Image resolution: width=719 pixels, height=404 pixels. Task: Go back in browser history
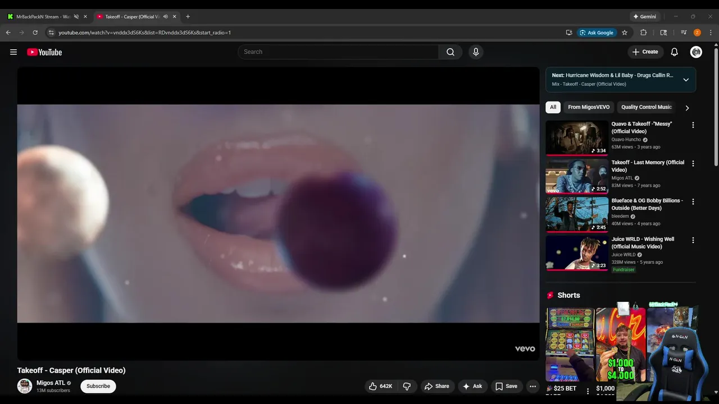click(x=8, y=33)
